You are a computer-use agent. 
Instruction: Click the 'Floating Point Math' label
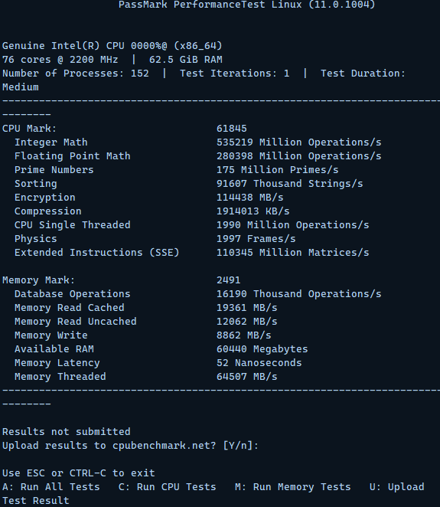(73, 156)
